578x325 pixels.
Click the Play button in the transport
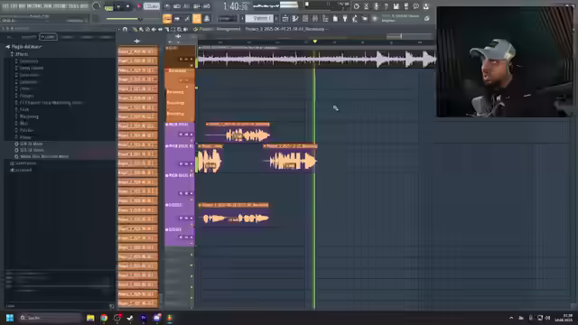coord(118,6)
